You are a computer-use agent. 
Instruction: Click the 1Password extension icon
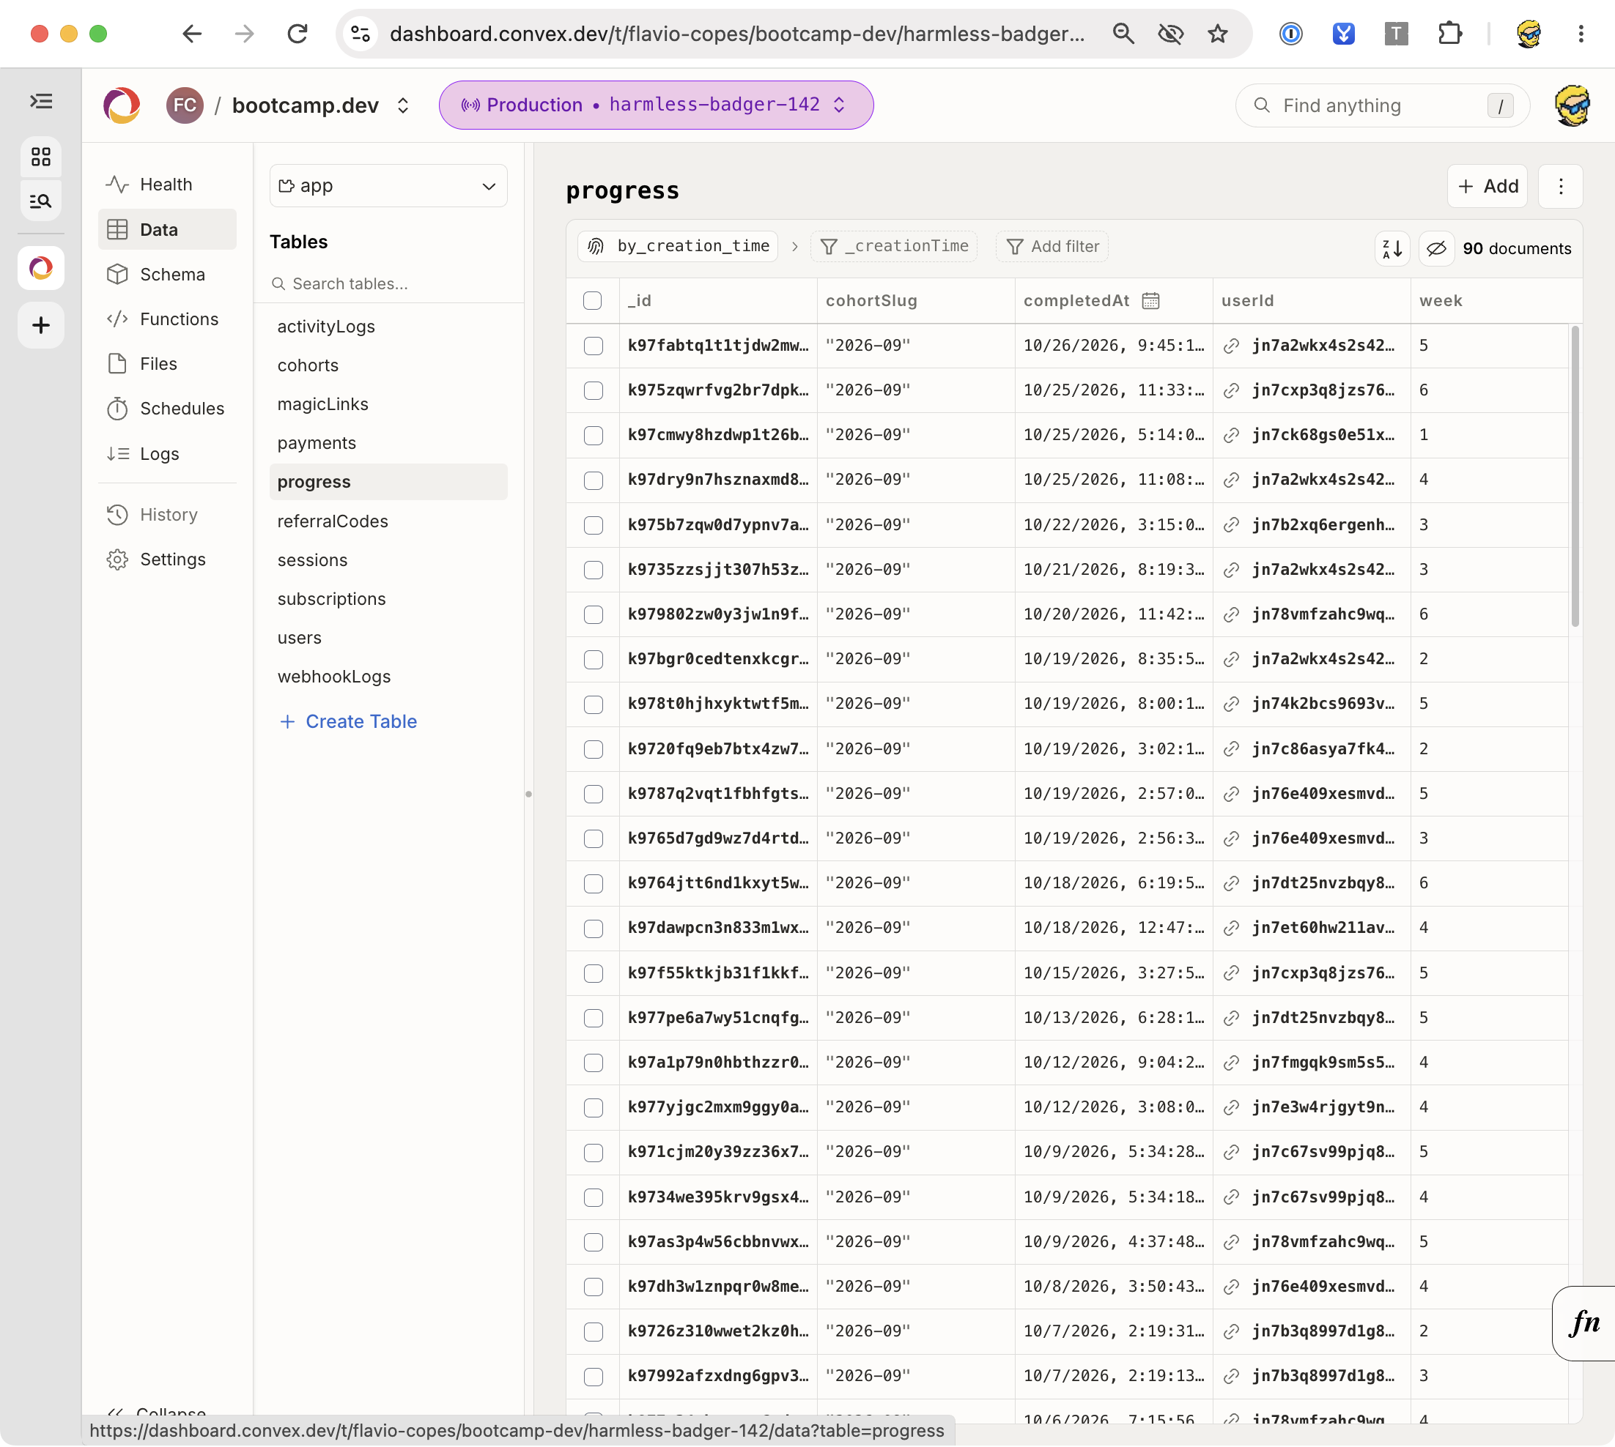[1290, 34]
